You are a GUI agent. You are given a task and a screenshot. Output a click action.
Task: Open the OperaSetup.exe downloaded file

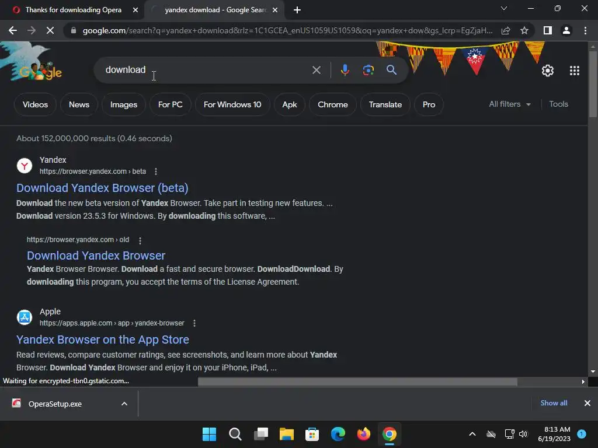[x=55, y=404]
